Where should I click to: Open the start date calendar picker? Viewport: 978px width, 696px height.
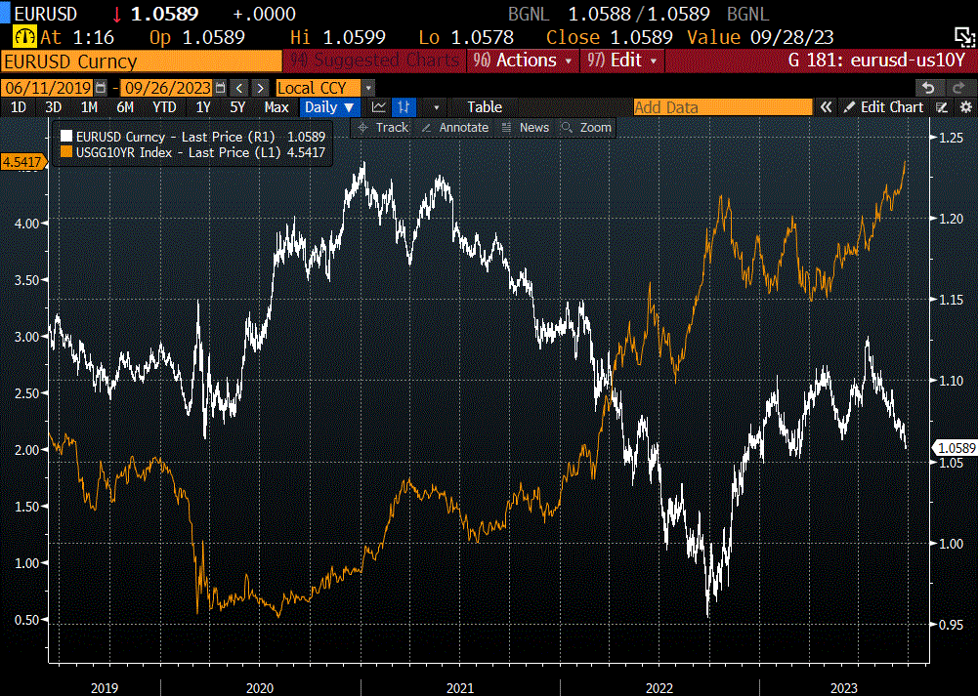point(101,88)
